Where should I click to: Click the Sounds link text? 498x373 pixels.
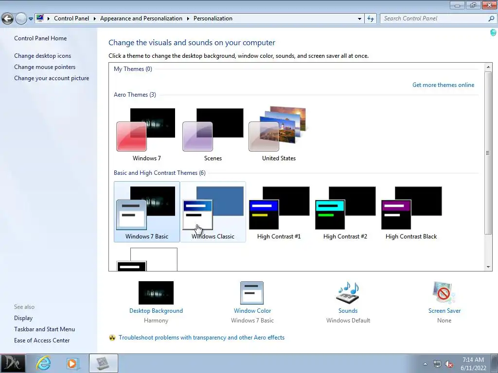(348, 311)
